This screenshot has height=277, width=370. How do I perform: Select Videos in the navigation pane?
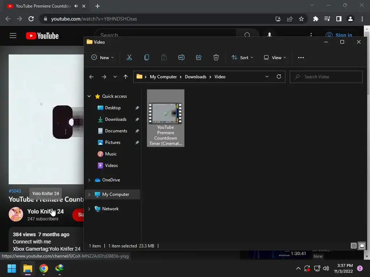click(111, 165)
